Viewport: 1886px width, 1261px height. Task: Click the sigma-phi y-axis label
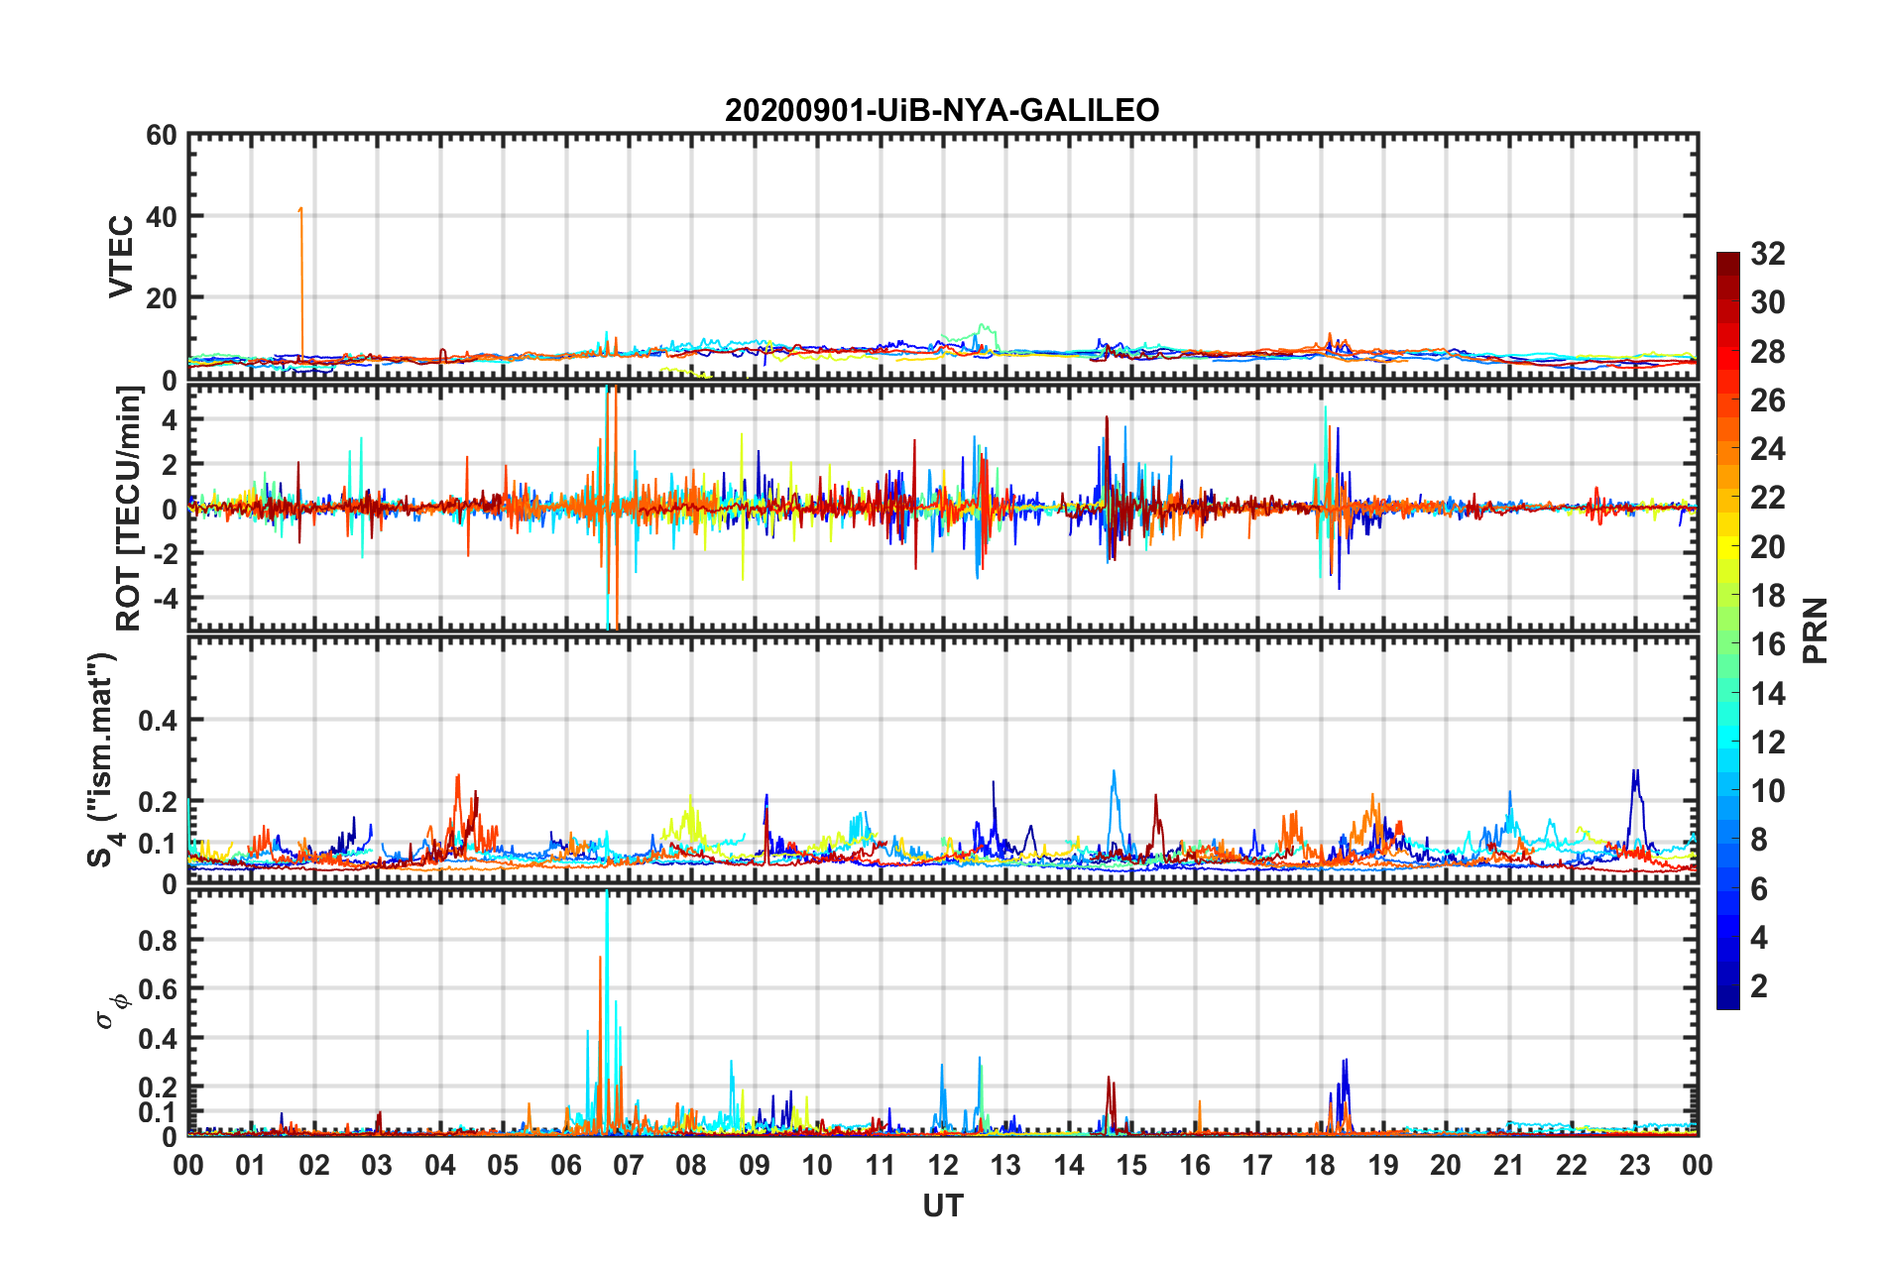(111, 1011)
